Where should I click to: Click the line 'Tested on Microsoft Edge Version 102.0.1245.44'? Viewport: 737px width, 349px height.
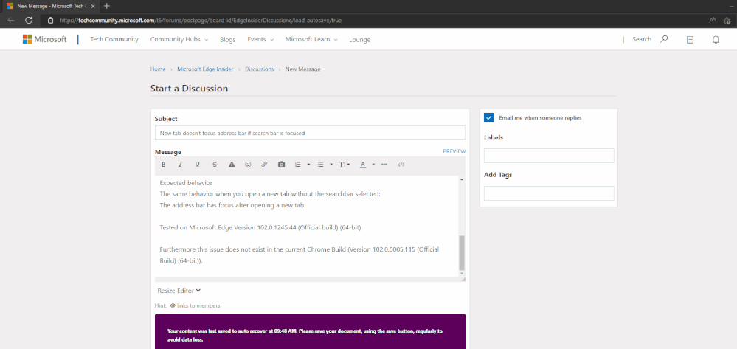click(x=260, y=227)
